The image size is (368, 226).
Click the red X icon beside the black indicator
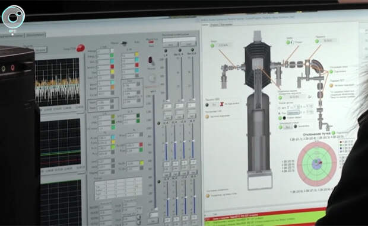click(221, 104)
